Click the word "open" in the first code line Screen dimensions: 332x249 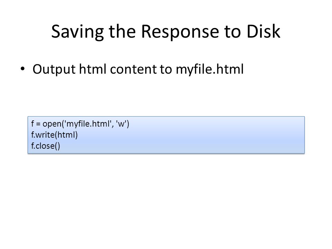52,124
